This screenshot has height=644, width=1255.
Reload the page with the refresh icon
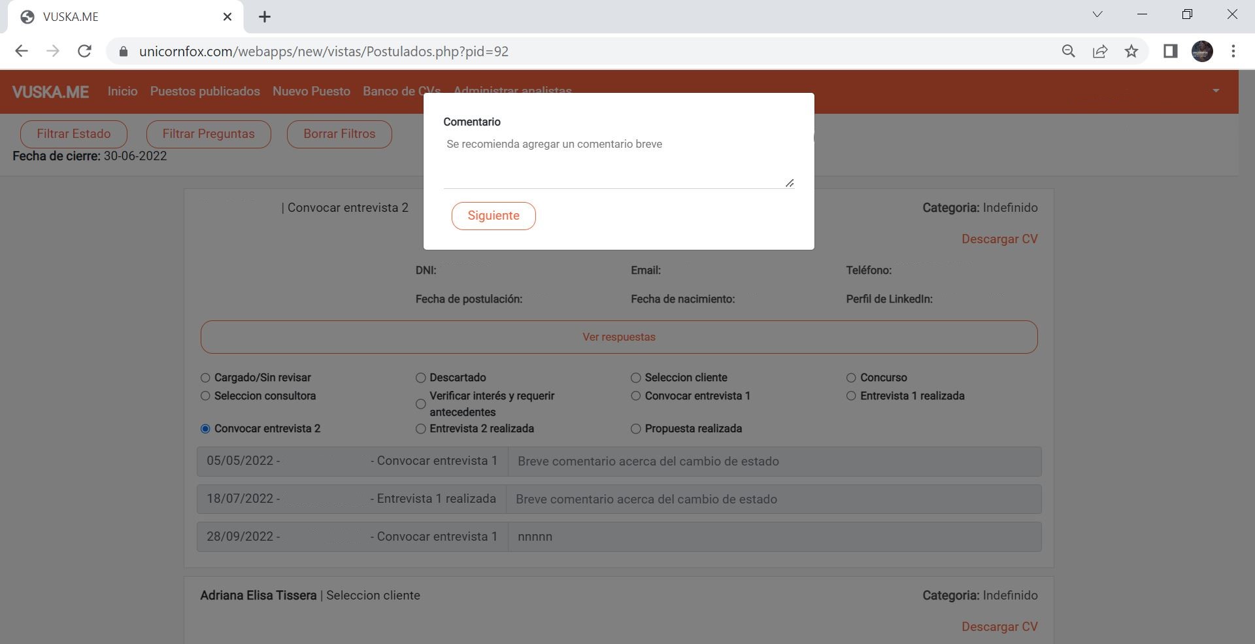click(84, 51)
